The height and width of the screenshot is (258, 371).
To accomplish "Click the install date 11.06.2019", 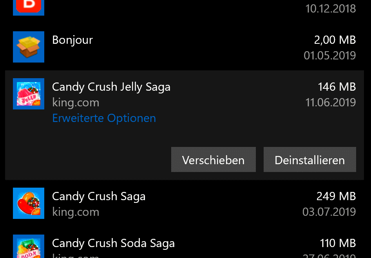I will pos(331,102).
